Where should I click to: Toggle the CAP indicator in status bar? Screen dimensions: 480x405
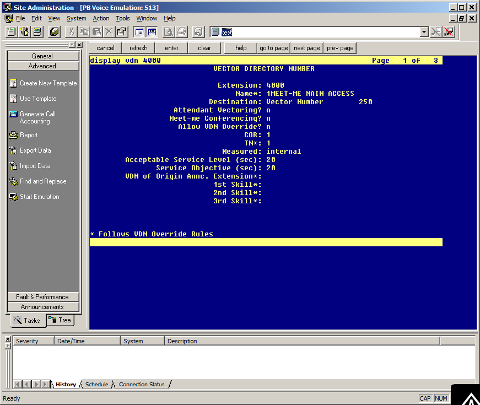(425, 398)
